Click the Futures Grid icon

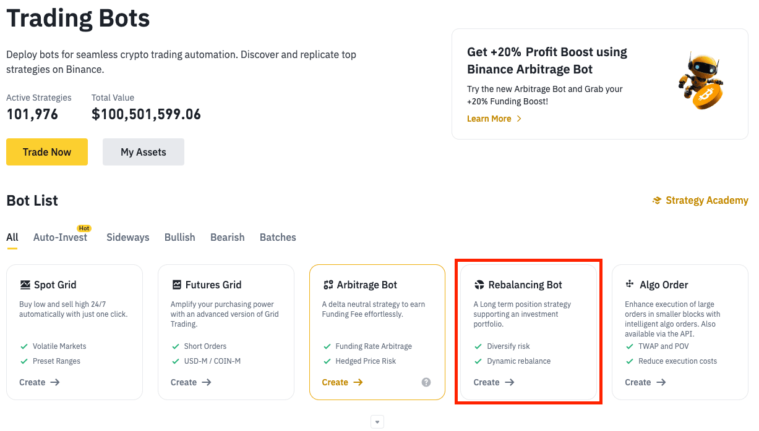(x=176, y=285)
